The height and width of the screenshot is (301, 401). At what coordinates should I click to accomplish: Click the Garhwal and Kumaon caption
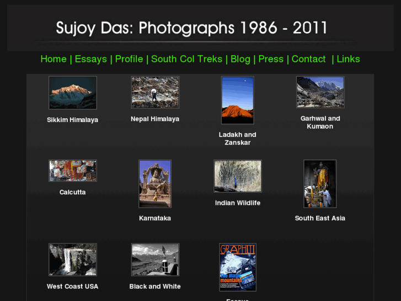pyautogui.click(x=320, y=123)
